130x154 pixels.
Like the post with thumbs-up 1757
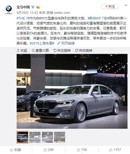click(115, 150)
